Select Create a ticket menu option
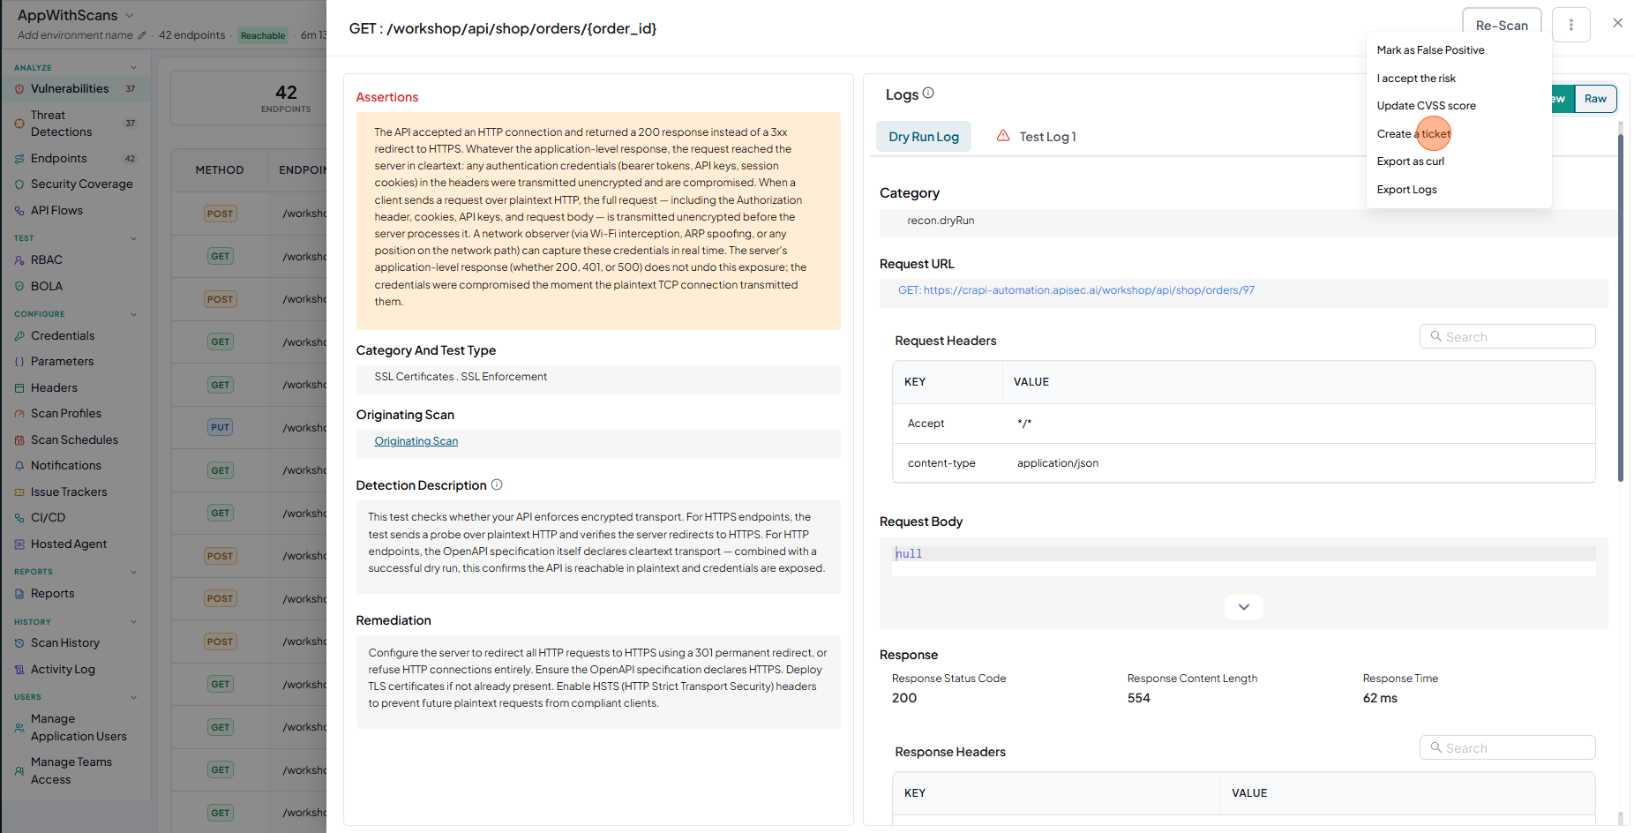1634x833 pixels. [1413, 134]
